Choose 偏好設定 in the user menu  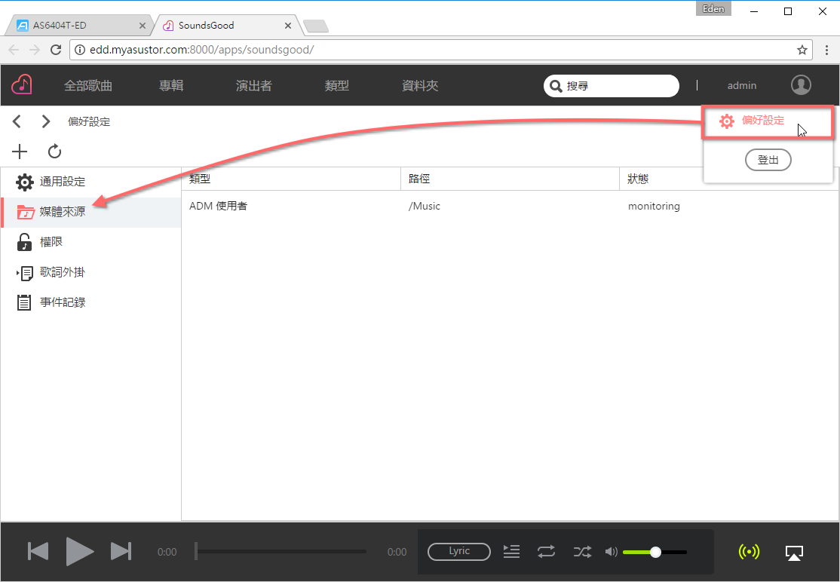(768, 121)
